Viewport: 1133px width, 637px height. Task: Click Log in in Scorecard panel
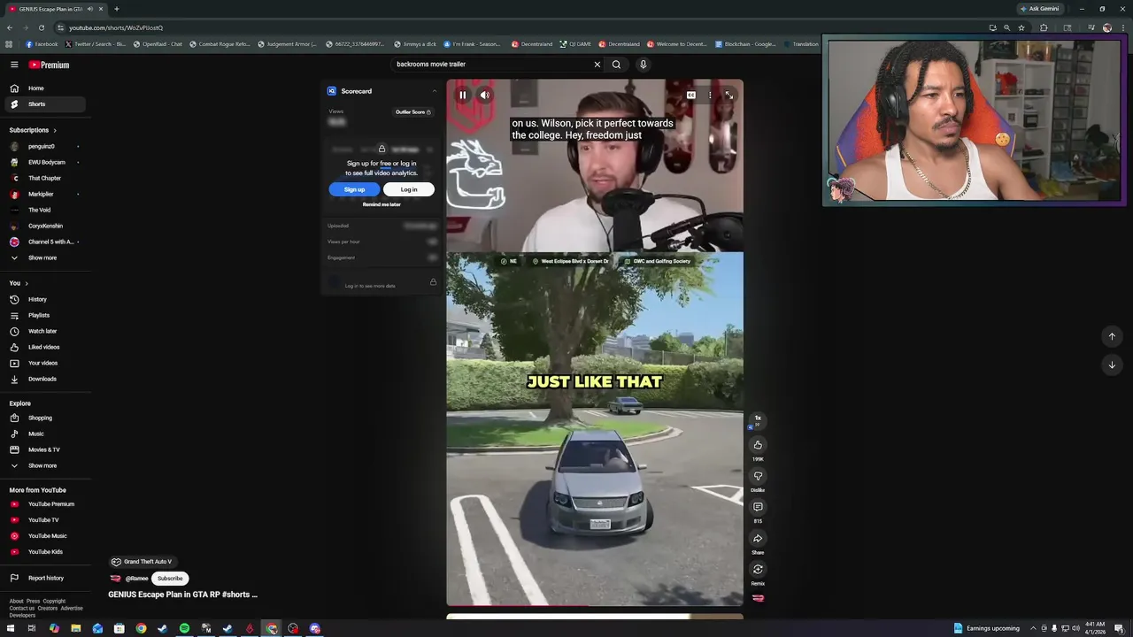[x=409, y=189]
